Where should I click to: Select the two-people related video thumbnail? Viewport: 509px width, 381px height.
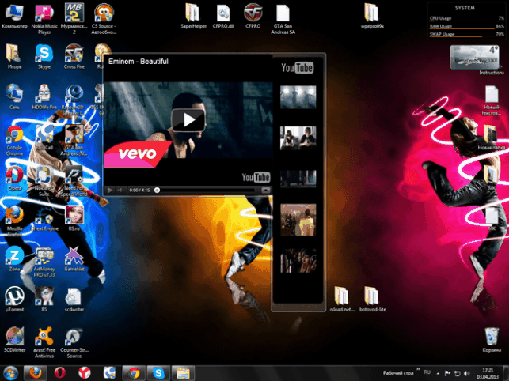coord(298,138)
